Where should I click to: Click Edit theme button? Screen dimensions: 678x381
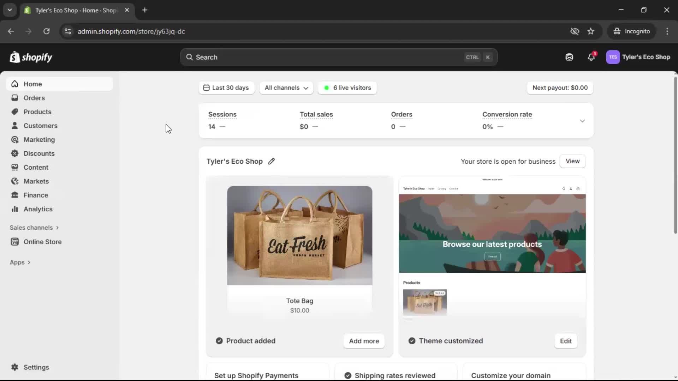click(566, 341)
